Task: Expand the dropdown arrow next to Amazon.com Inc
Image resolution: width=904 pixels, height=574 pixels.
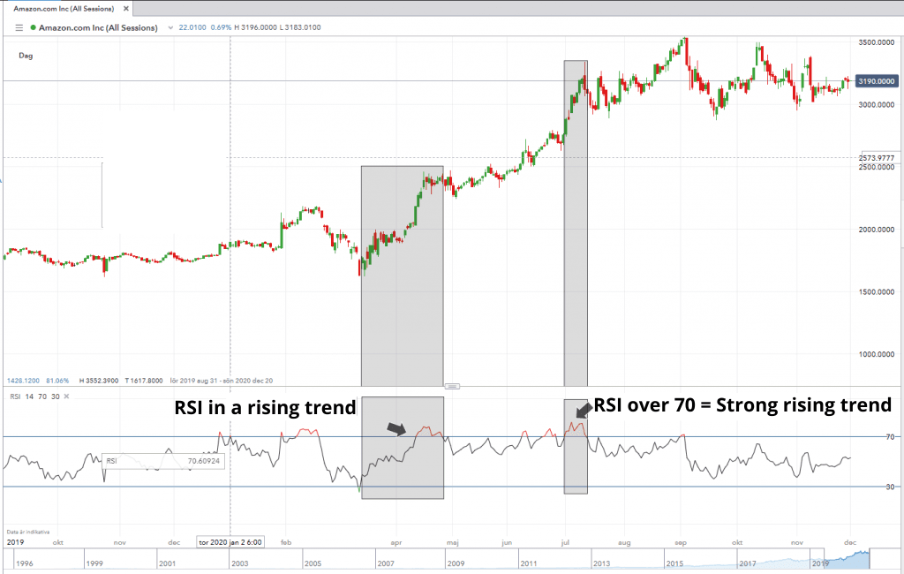Action: click(x=170, y=27)
